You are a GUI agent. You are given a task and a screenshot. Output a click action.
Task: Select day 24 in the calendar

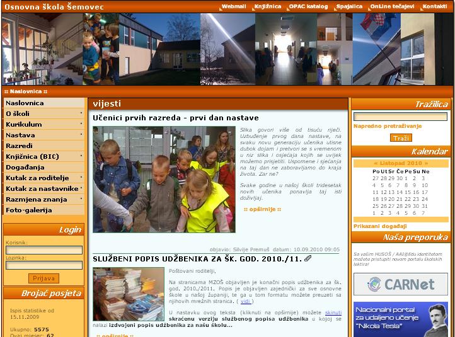425,199
